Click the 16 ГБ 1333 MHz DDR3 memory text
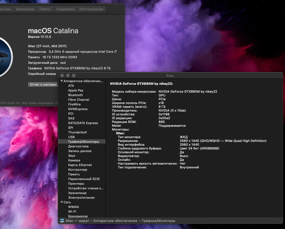The width and height of the screenshot is (285, 229). pyautogui.click(x=60, y=57)
